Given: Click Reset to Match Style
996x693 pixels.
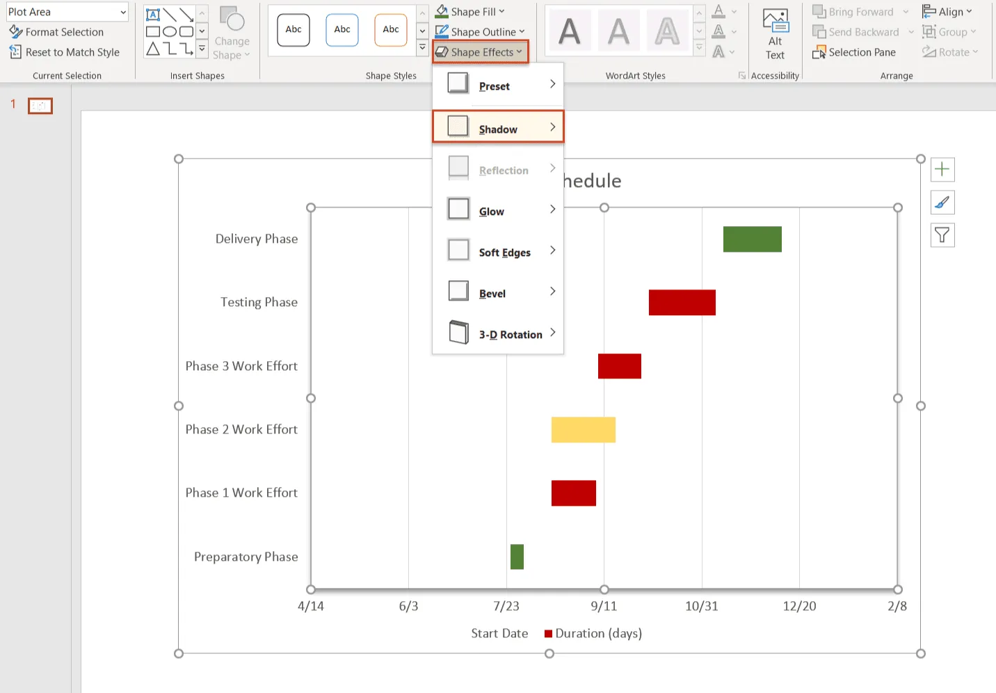Looking at the screenshot, I should [64, 52].
